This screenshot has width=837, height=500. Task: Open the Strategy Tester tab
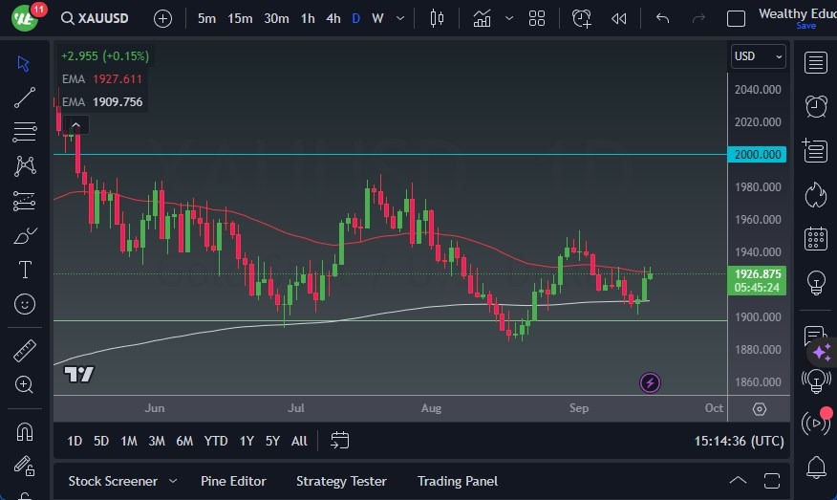point(341,481)
